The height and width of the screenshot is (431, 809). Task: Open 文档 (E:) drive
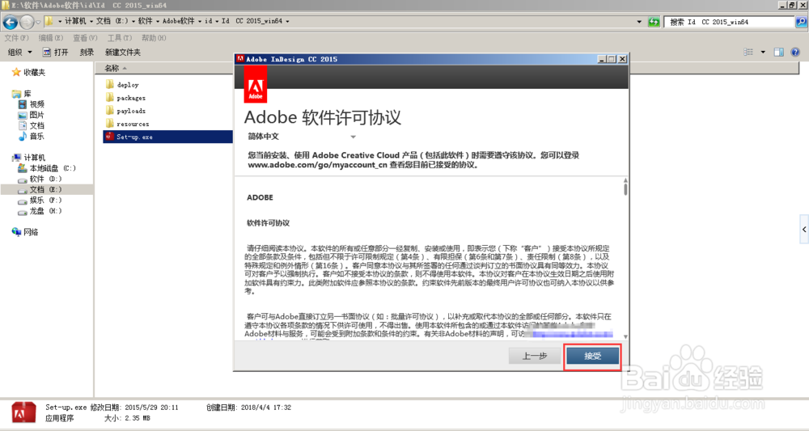point(40,190)
